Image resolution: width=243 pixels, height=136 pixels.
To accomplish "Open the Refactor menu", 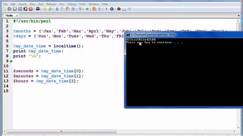I will (x=52, y=4).
